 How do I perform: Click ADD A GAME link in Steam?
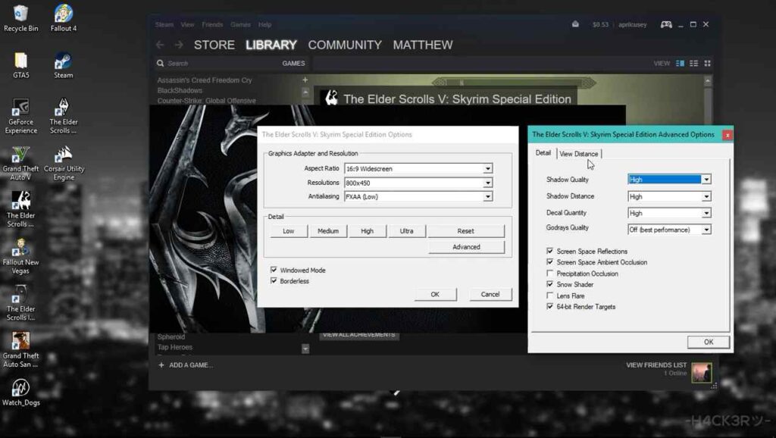(x=186, y=365)
